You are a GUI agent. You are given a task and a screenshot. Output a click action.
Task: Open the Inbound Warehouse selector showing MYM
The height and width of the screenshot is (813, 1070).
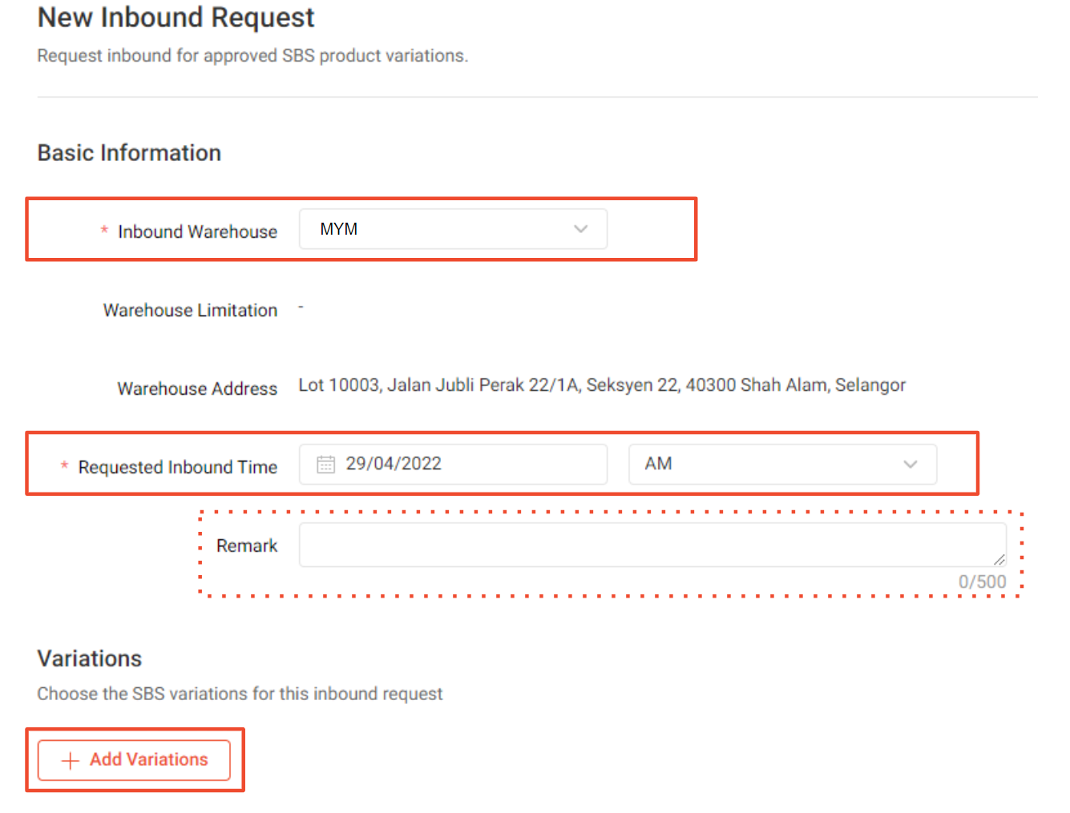(x=453, y=229)
